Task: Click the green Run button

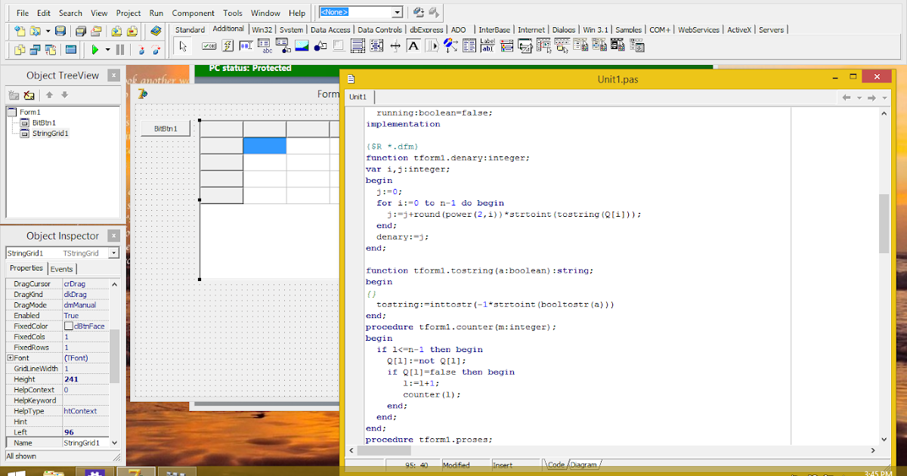Action: click(95, 50)
